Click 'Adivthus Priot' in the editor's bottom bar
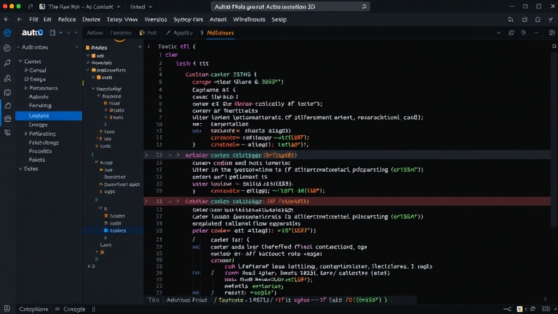The height and width of the screenshot is (314, 558). click(186, 300)
